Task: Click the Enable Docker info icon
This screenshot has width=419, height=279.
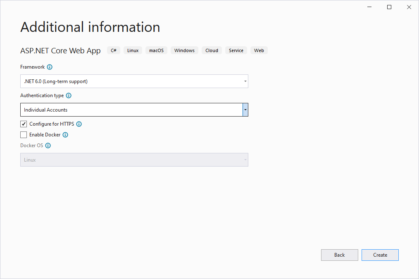Action: click(65, 134)
